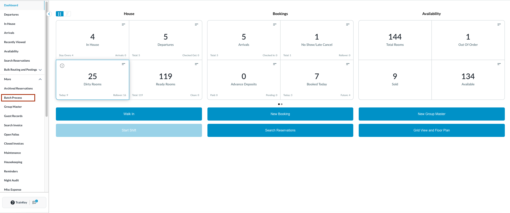This screenshot has width=510, height=213.
Task: Open the Departures card menu icon
Action: click(x=196, y=25)
